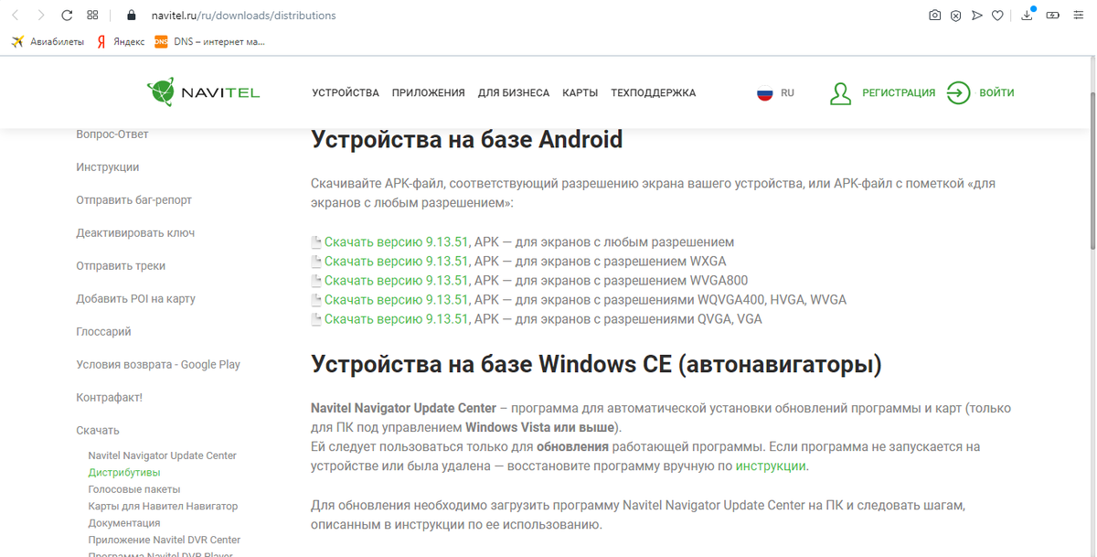Click file icon beside the QVGA, VGA APK
The width and height of the screenshot is (1097, 557).
[316, 319]
